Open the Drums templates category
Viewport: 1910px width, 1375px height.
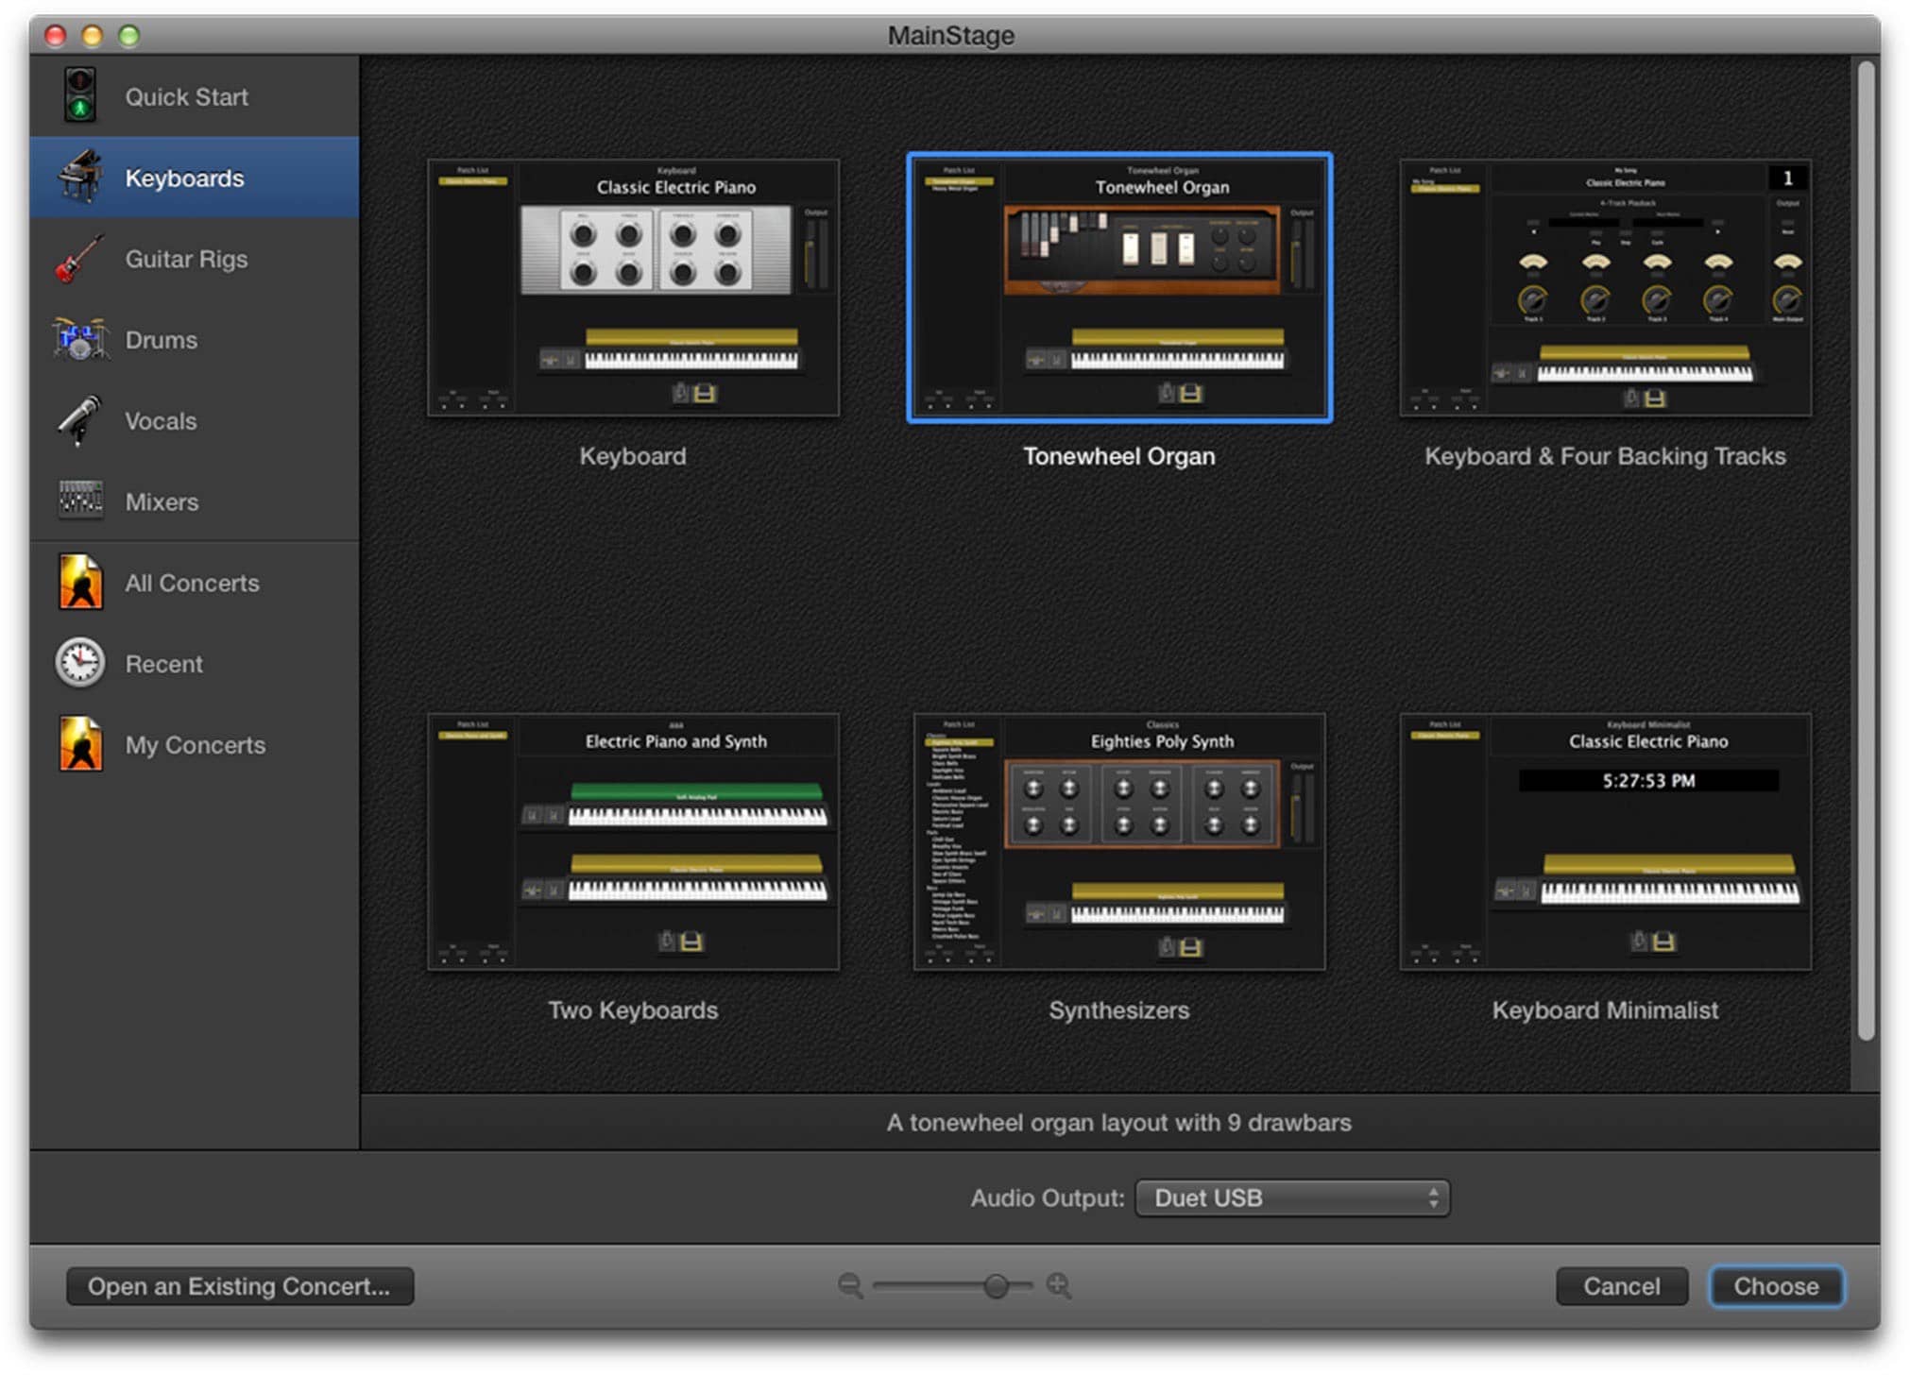195,340
